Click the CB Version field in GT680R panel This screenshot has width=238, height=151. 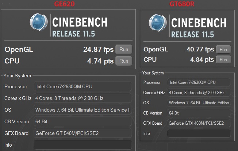tap(199, 113)
